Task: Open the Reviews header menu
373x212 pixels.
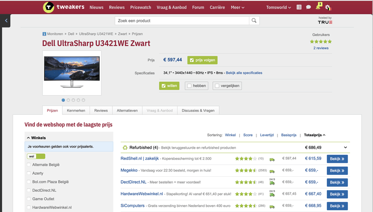Action: pos(117,7)
